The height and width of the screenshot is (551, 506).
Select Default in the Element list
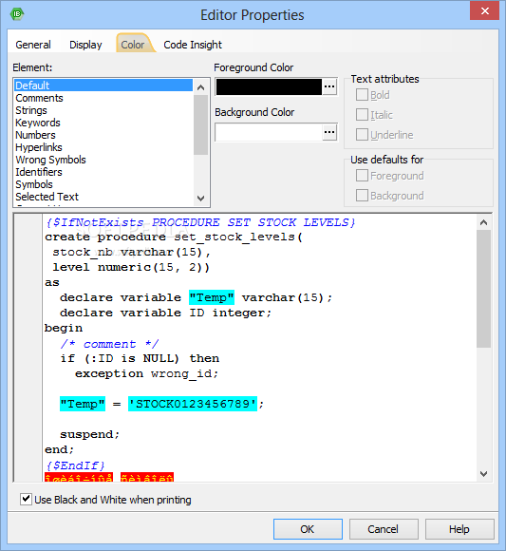tap(103, 85)
